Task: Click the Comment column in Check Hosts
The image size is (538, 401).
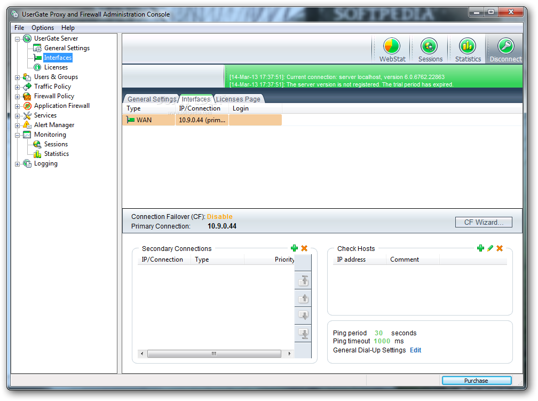Action: pos(413,260)
